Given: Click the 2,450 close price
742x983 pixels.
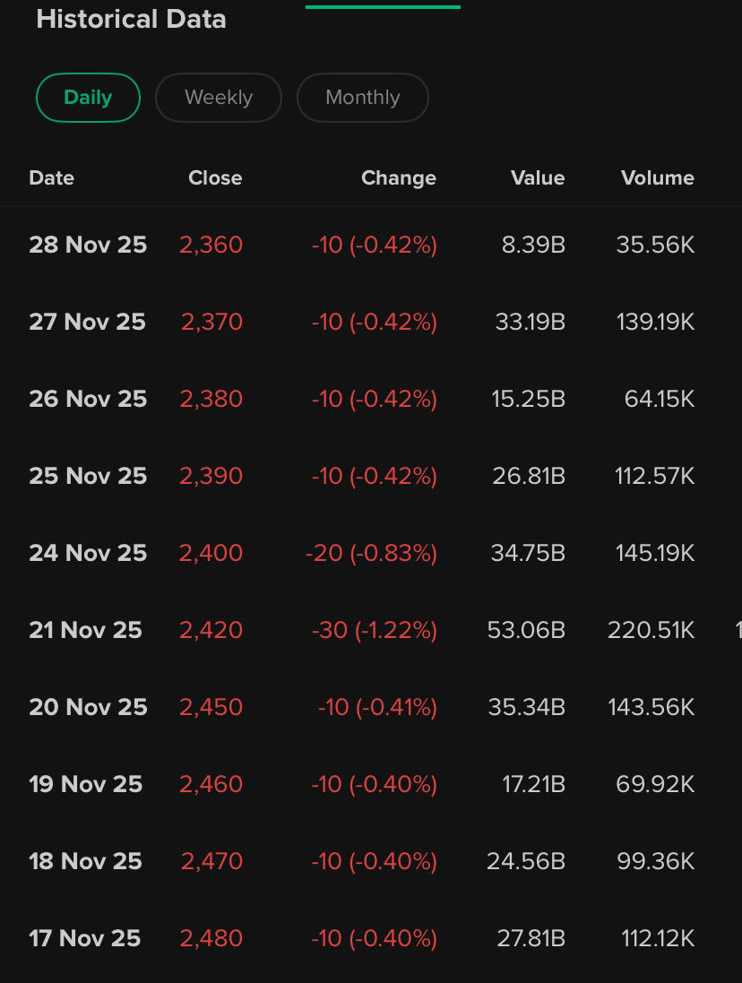Looking at the screenshot, I should (x=211, y=707).
